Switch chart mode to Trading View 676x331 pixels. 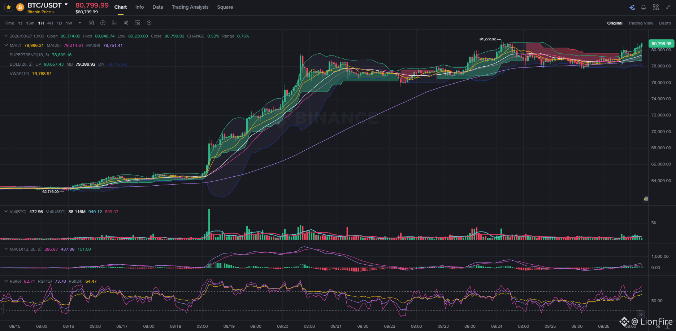tap(641, 23)
